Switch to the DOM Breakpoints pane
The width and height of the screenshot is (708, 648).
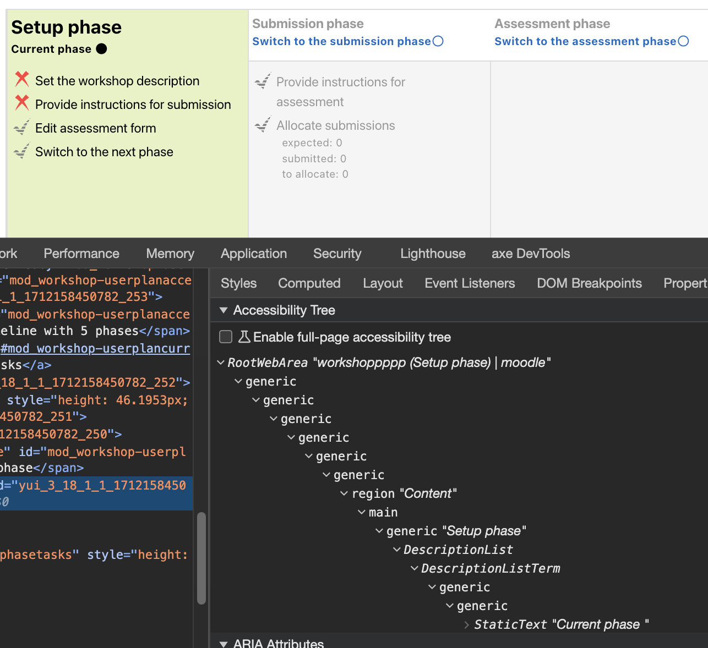tap(589, 283)
